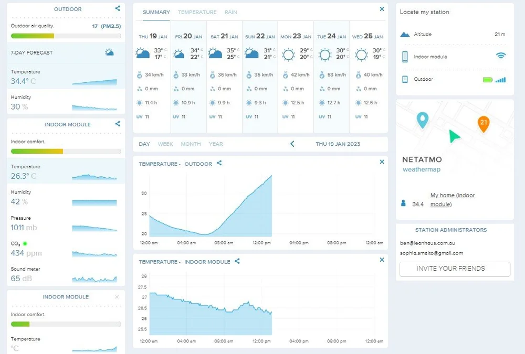
Task: Click the 53 km/h wind value
Action: [337, 74]
